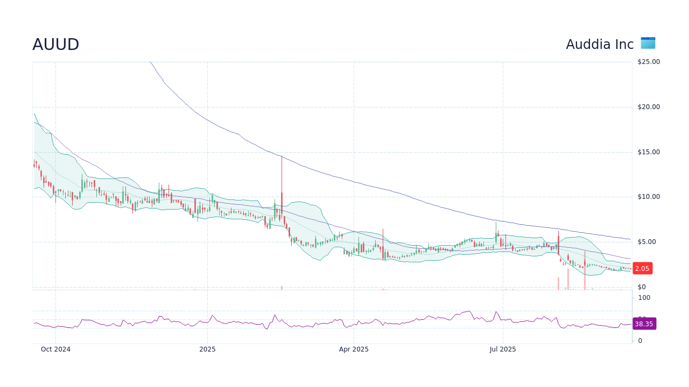Click the 2025 date axis label
The height and width of the screenshot is (387, 689).
point(207,349)
